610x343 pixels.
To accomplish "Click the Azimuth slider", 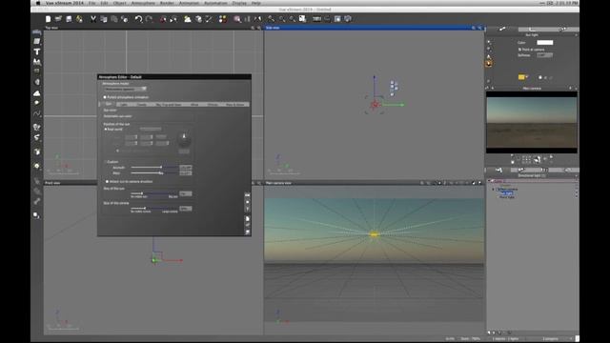I will [x=154, y=168].
